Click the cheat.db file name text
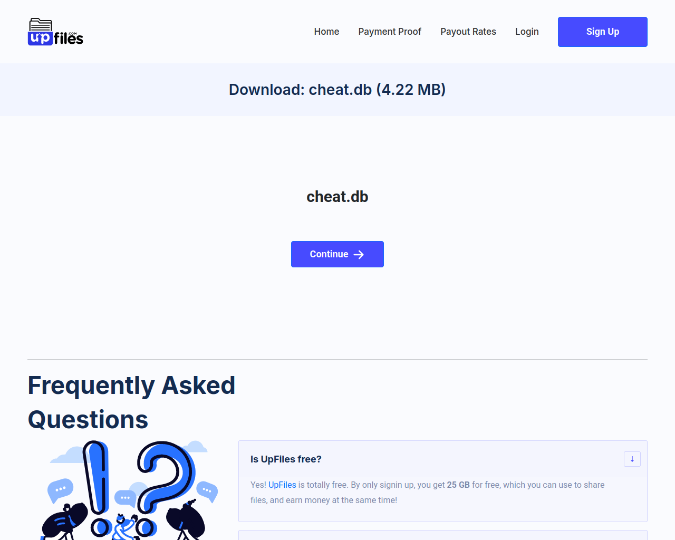Image resolution: width=675 pixels, height=540 pixels. (x=337, y=197)
